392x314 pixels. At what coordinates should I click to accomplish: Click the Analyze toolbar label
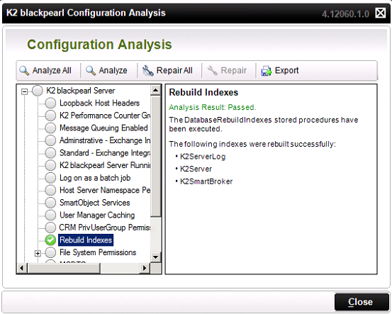(113, 70)
